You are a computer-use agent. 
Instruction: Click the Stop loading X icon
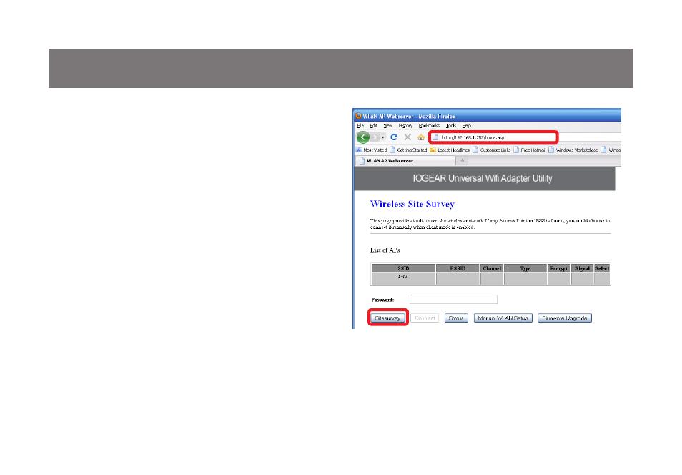pyautogui.click(x=407, y=137)
